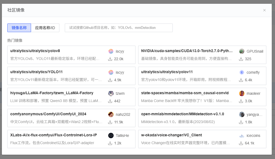
Task: Click the username tzwm
Action: (120, 93)
